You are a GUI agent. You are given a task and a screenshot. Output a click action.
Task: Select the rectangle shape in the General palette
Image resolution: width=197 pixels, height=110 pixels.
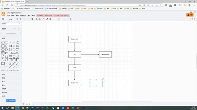[3, 42]
